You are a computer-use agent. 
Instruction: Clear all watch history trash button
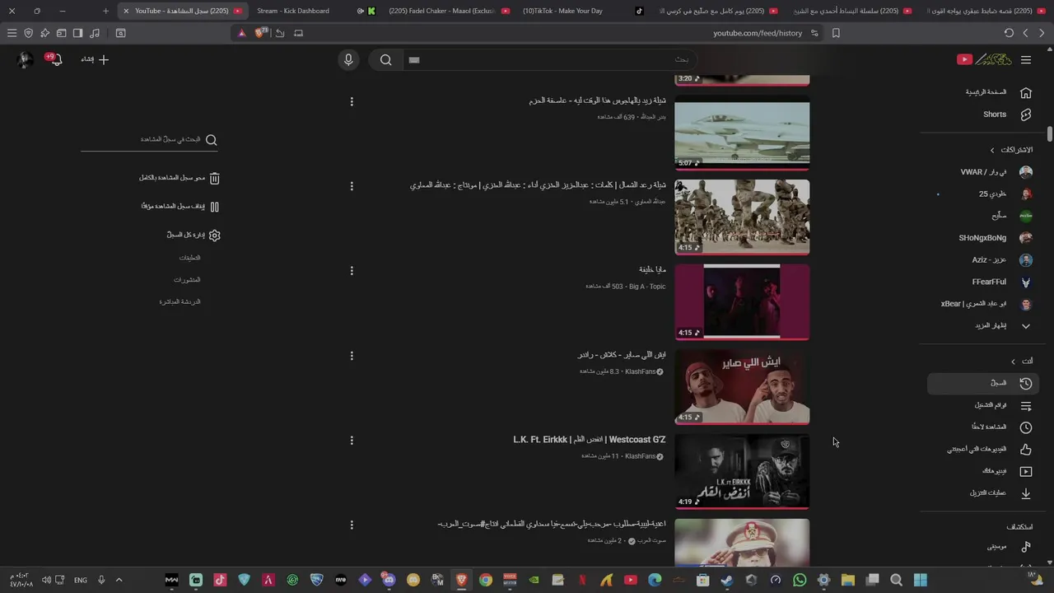pyautogui.click(x=180, y=178)
